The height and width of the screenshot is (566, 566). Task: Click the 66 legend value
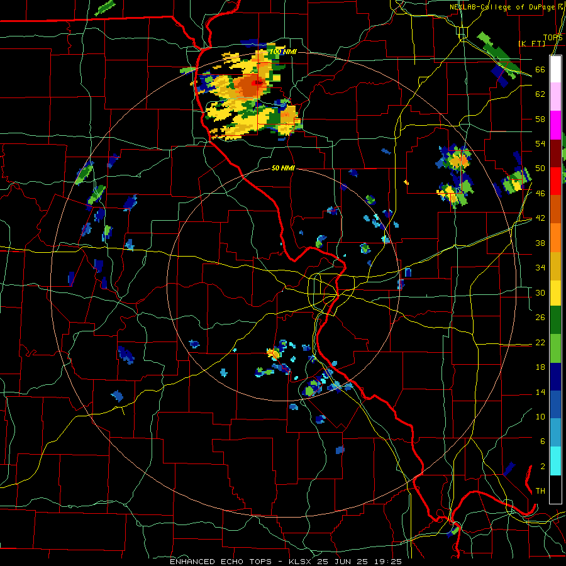[x=540, y=69]
